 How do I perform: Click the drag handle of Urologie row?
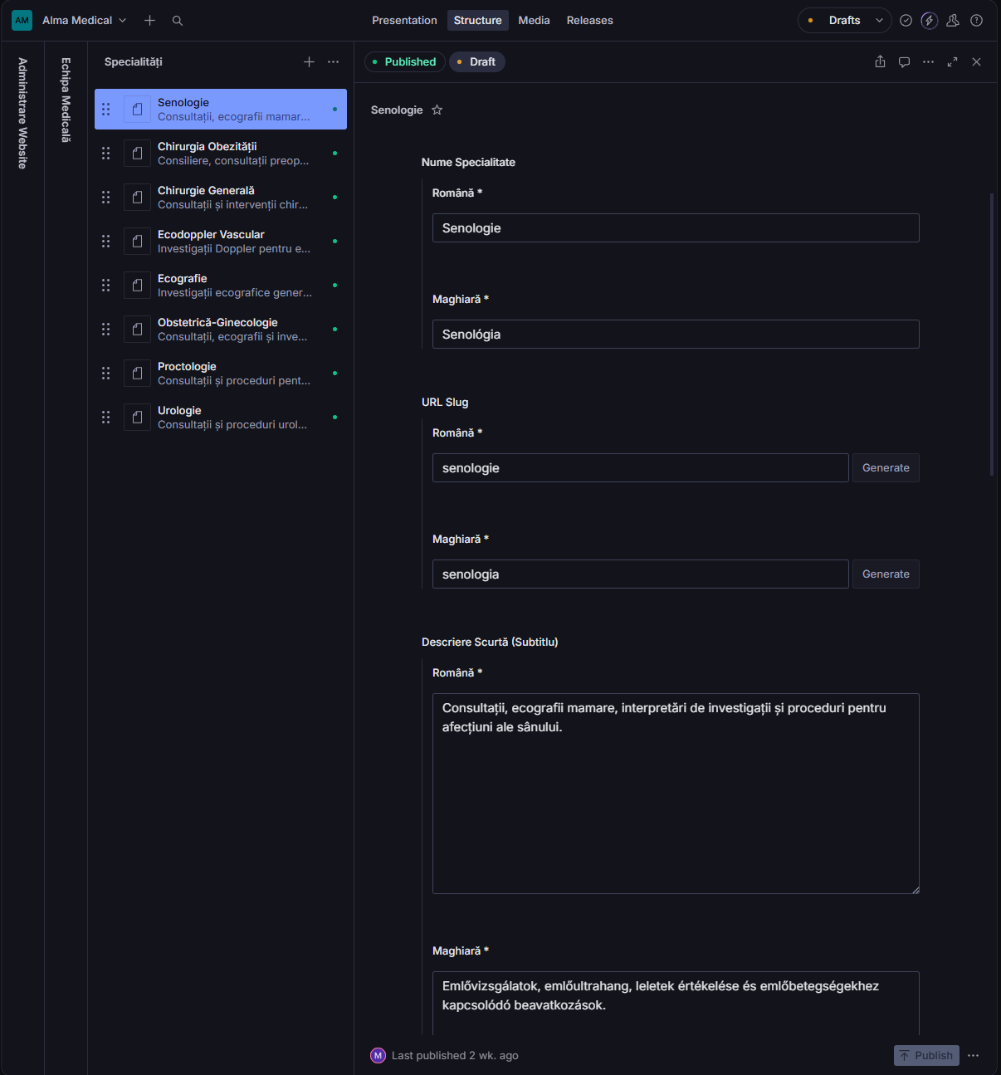click(x=105, y=417)
